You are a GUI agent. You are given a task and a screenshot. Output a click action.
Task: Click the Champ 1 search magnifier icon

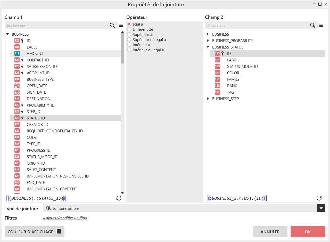coord(112,25)
